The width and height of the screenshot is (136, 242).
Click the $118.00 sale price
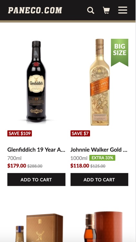(80, 166)
